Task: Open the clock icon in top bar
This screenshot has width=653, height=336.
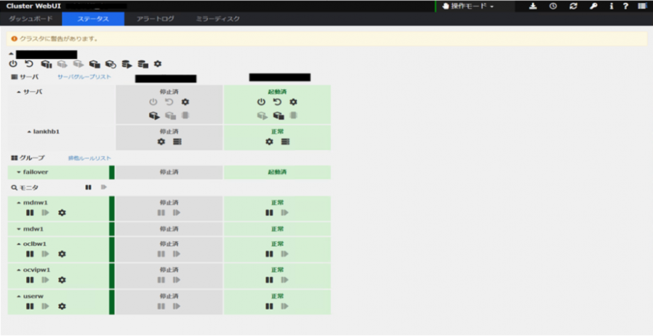Action: (553, 7)
